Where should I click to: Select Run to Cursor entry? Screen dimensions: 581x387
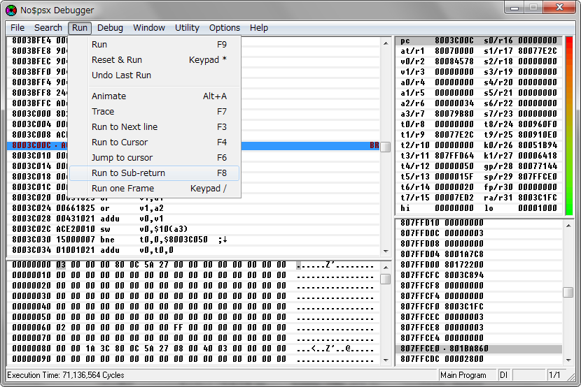(155, 143)
